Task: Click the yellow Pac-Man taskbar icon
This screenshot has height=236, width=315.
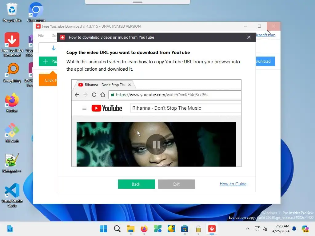Action: [x=171, y=229]
